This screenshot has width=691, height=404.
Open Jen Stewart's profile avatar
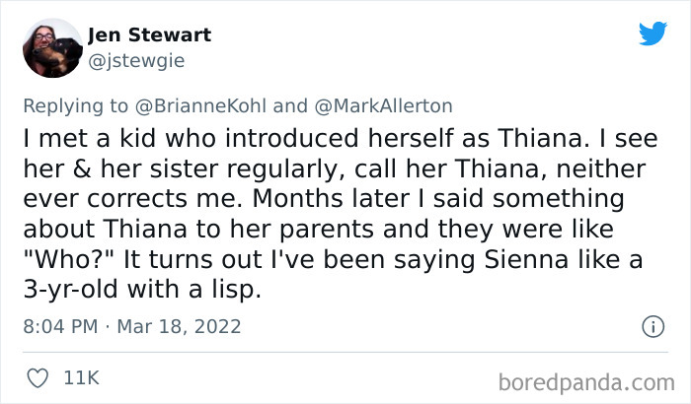[x=51, y=47]
